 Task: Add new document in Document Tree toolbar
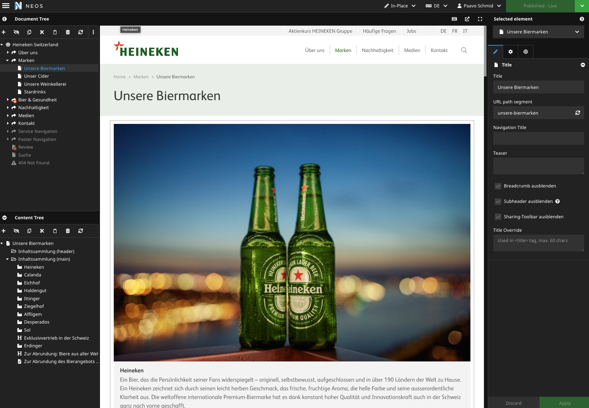point(4,32)
